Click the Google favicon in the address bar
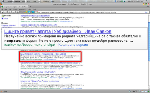150x93 pixels. pos(36,12)
